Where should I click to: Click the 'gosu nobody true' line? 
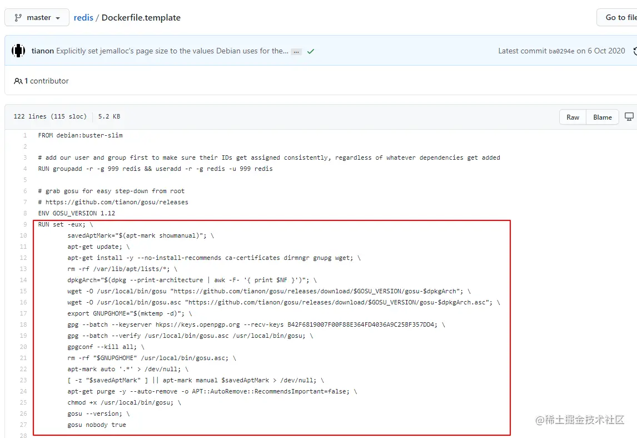[97, 425]
